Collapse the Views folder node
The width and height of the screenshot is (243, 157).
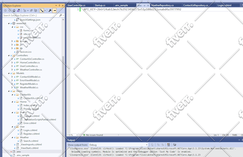click(x=9, y=91)
